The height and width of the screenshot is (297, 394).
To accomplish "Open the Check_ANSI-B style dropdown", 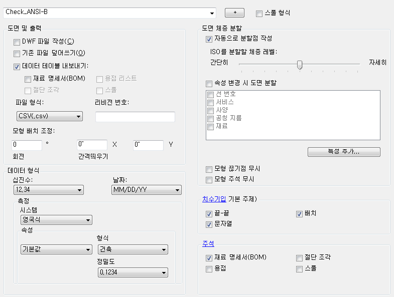I will coord(212,12).
